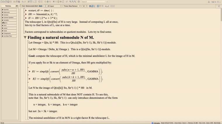The width and height of the screenshot is (222, 124).
Task: Place cursor on the 'restart; t0 := time()' line
Action: (x=41, y=10)
